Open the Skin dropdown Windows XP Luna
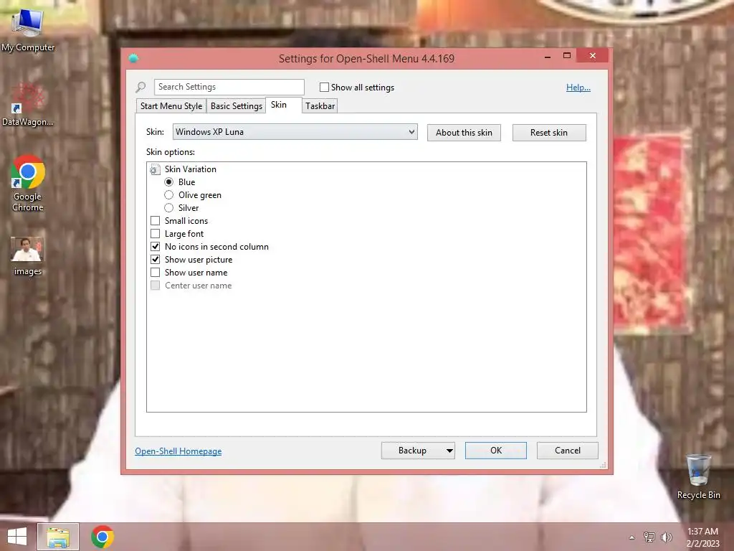This screenshot has height=551, width=734. pyautogui.click(x=295, y=132)
